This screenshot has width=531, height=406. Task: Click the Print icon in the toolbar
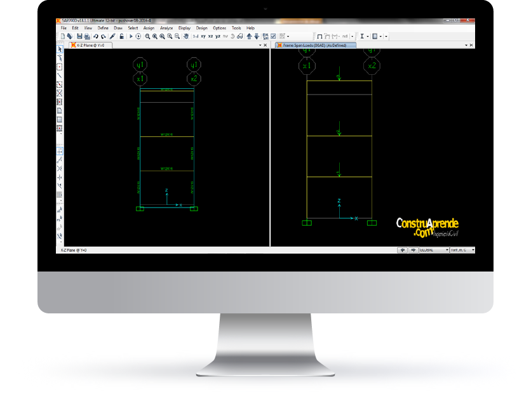[86, 36]
